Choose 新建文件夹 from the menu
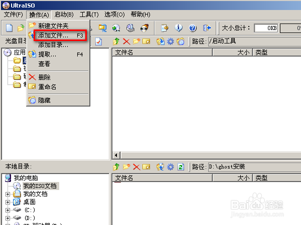Screen dimensions: 301x225 (x=58, y=25)
